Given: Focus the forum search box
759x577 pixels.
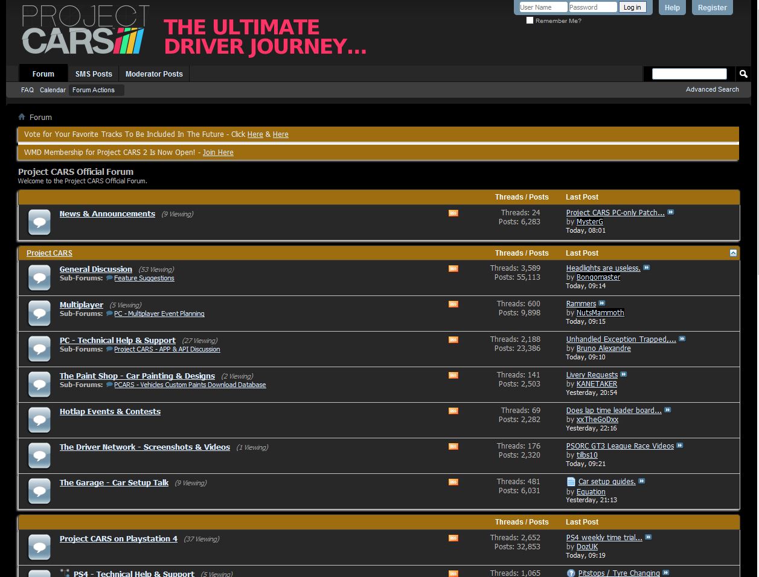Looking at the screenshot, I should (690, 74).
